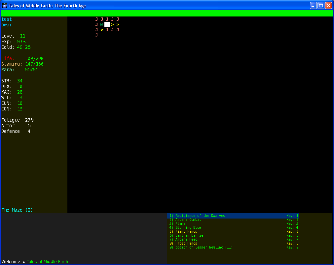Click the STR 34 stat
Viewport: 334px width, 265px height.
tap(12, 81)
